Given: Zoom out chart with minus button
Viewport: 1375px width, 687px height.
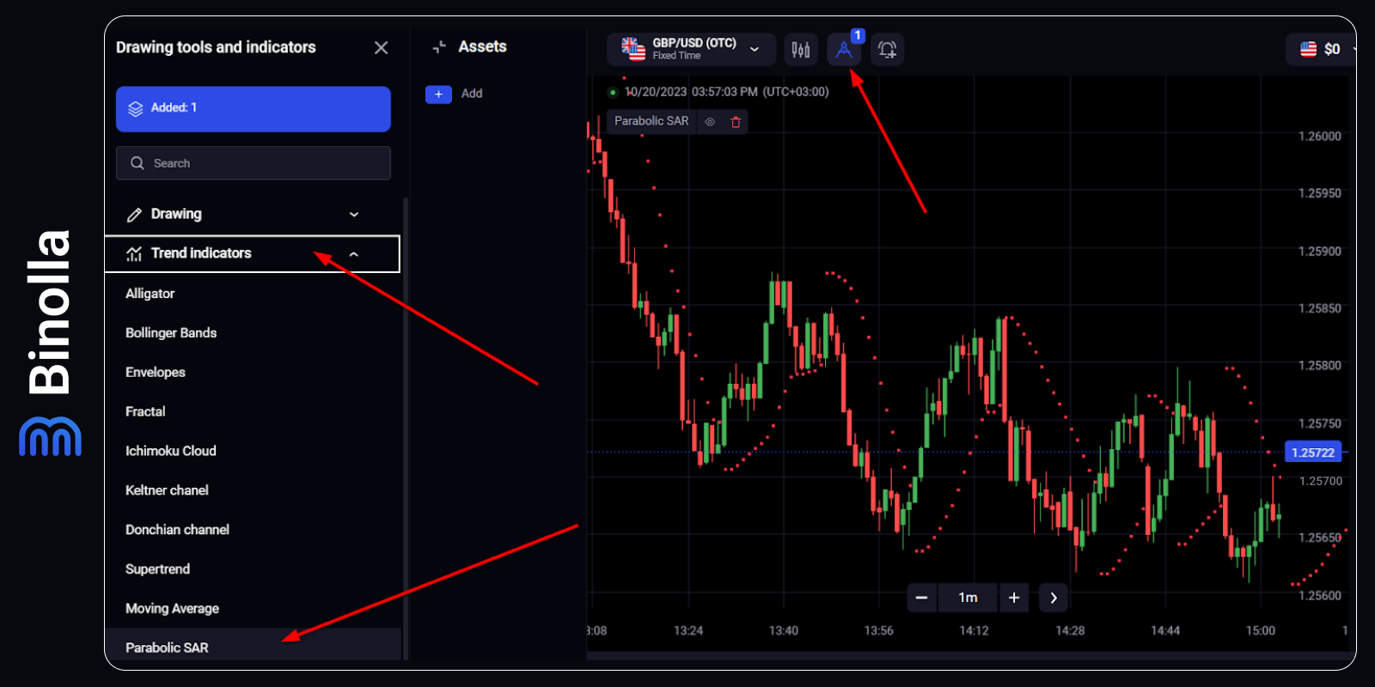Looking at the screenshot, I should (x=921, y=598).
